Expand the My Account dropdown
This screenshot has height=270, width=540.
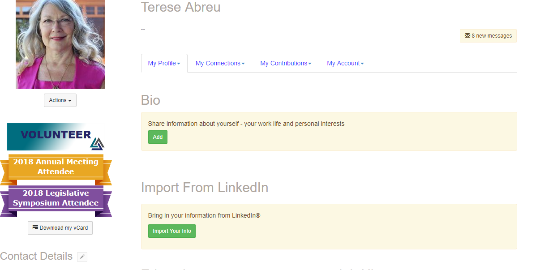click(x=345, y=63)
